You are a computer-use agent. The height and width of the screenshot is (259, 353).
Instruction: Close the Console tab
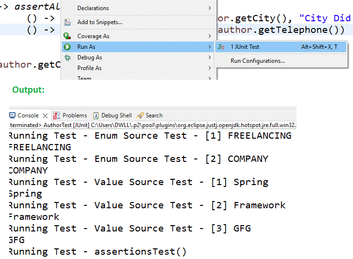45,115
